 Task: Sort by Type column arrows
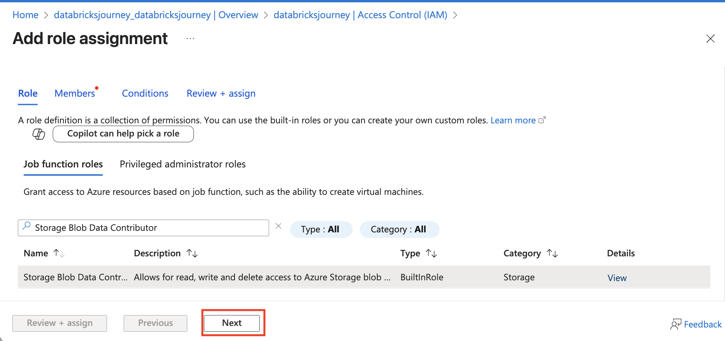click(431, 253)
